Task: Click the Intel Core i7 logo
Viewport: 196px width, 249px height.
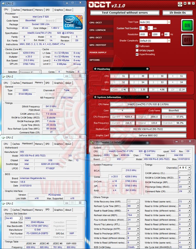Action: point(73,22)
